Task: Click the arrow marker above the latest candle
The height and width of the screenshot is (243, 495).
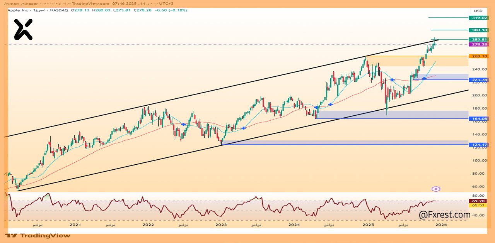Action: (x=435, y=39)
